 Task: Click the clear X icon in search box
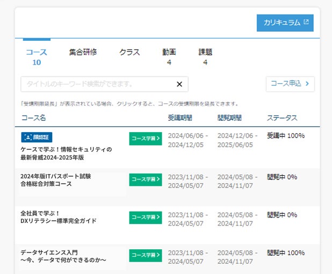(x=179, y=84)
